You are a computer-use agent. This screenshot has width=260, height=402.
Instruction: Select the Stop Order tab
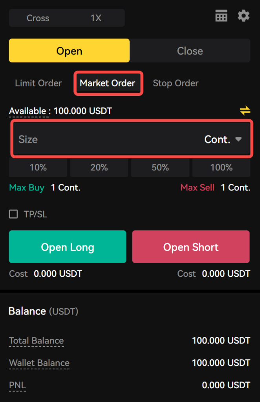(176, 83)
